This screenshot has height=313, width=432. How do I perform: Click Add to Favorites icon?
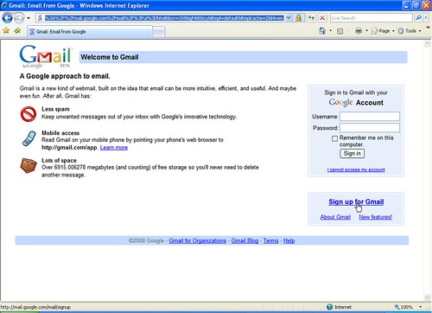point(17,30)
